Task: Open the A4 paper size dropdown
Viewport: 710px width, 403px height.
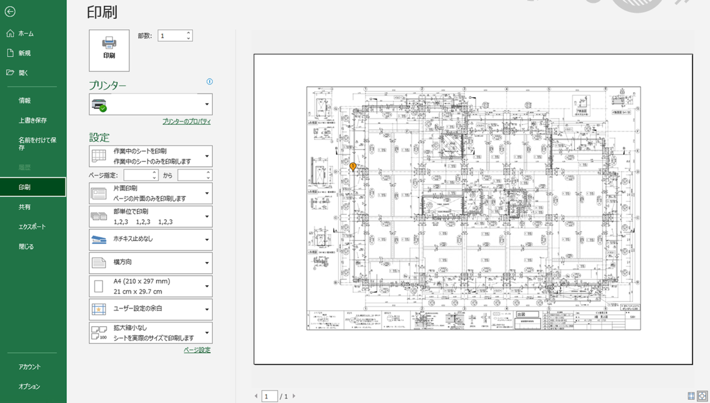Action: point(151,286)
